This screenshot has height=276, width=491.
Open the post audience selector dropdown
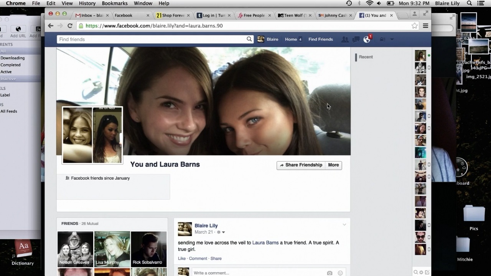click(x=221, y=232)
